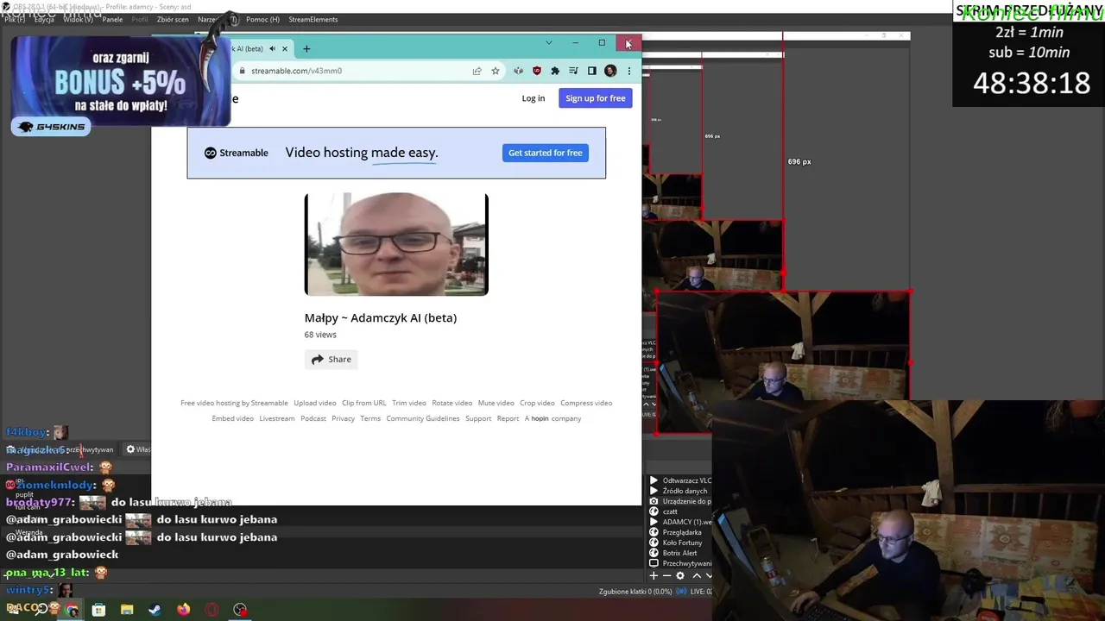Open the Widok (V) menu
Viewport: 1105px width, 621px height.
(78, 19)
